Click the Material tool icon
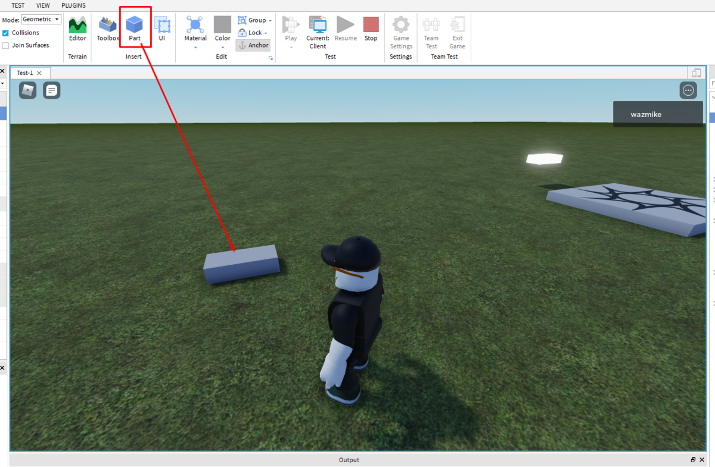This screenshot has width=715, height=467. point(195,24)
